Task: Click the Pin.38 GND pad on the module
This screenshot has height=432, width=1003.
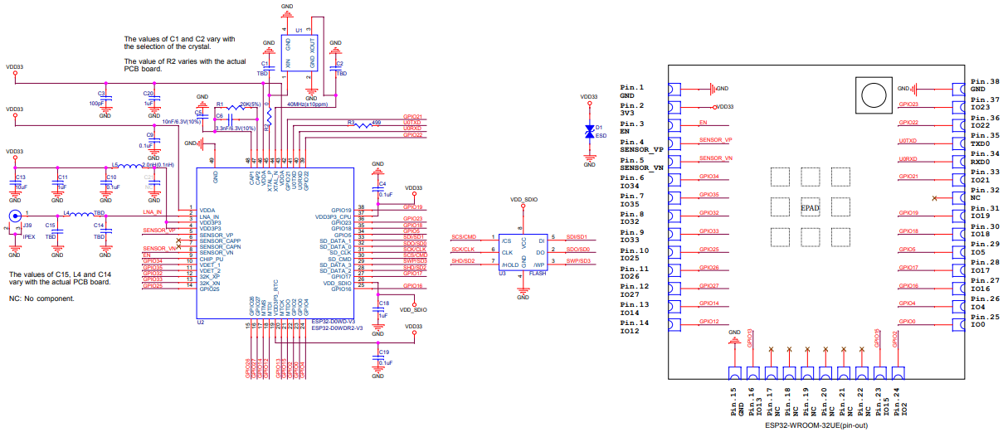Action: pyautogui.click(x=957, y=89)
